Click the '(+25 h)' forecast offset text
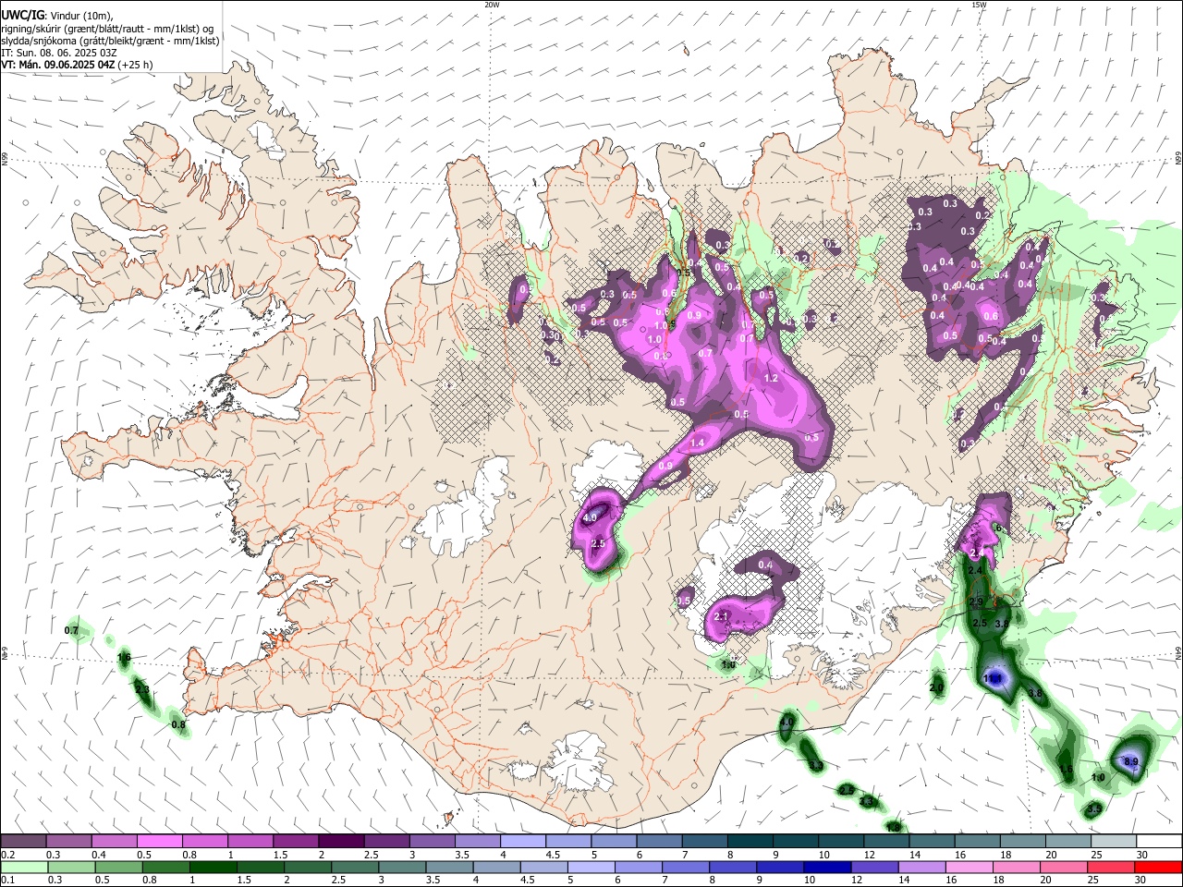Viewport: 1183px width, 887px height. [x=135, y=65]
